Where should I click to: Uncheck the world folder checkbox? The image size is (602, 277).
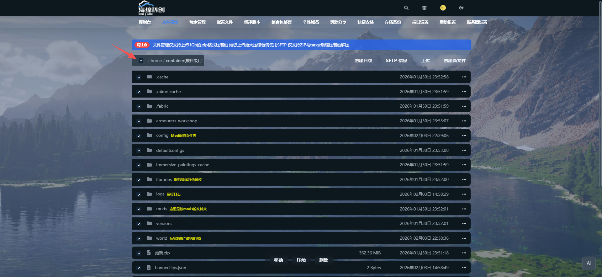139,238
